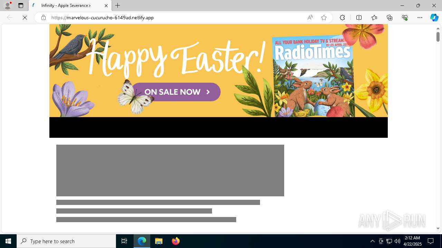This screenshot has height=248, width=442.
Task: Open the Copilot sidebar
Action: click(x=434, y=18)
